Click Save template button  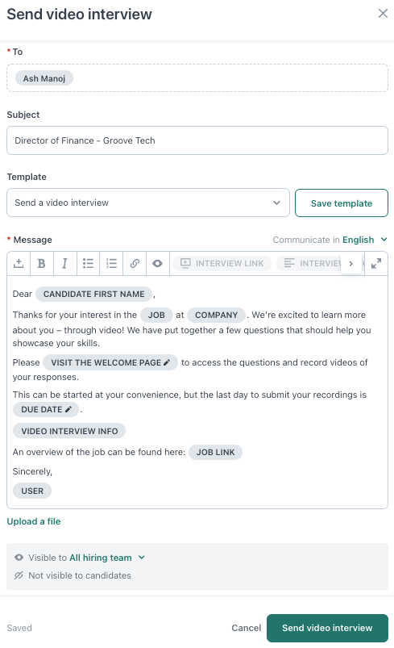342,203
